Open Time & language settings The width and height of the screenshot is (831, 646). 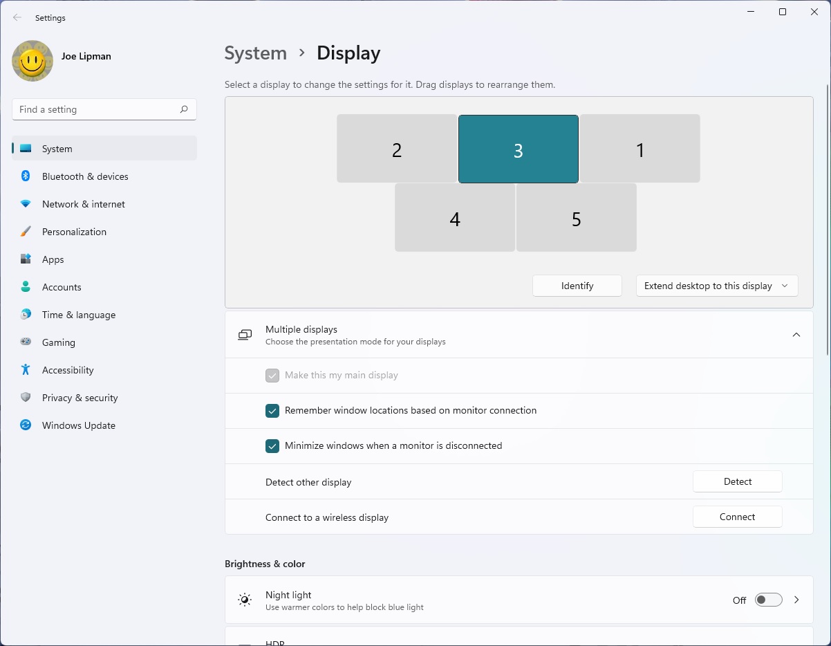pos(78,315)
